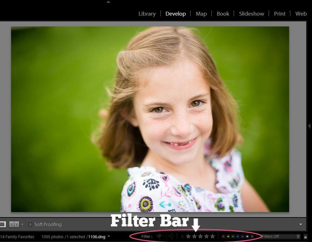The height and width of the screenshot is (242, 312).
Task: Open the toolbar content dropdown triangle
Action: [x=301, y=224]
